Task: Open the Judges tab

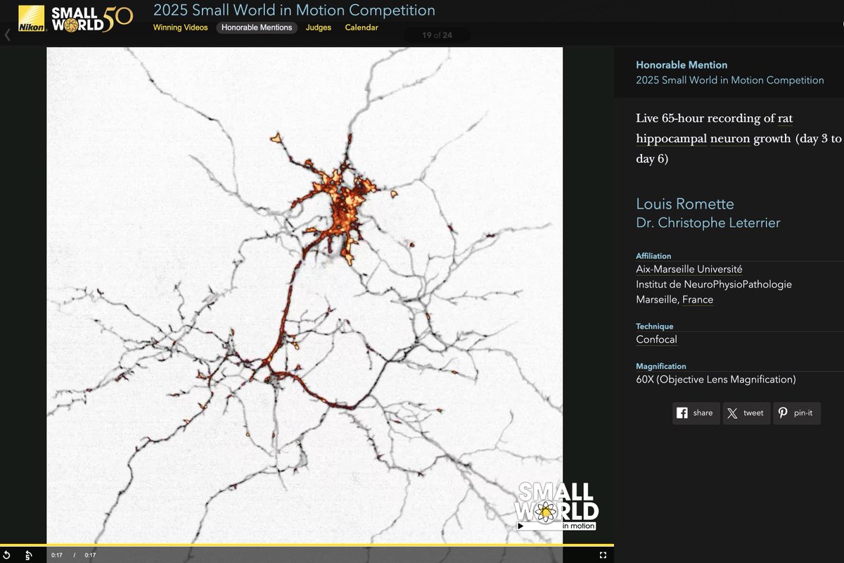Action: click(319, 27)
